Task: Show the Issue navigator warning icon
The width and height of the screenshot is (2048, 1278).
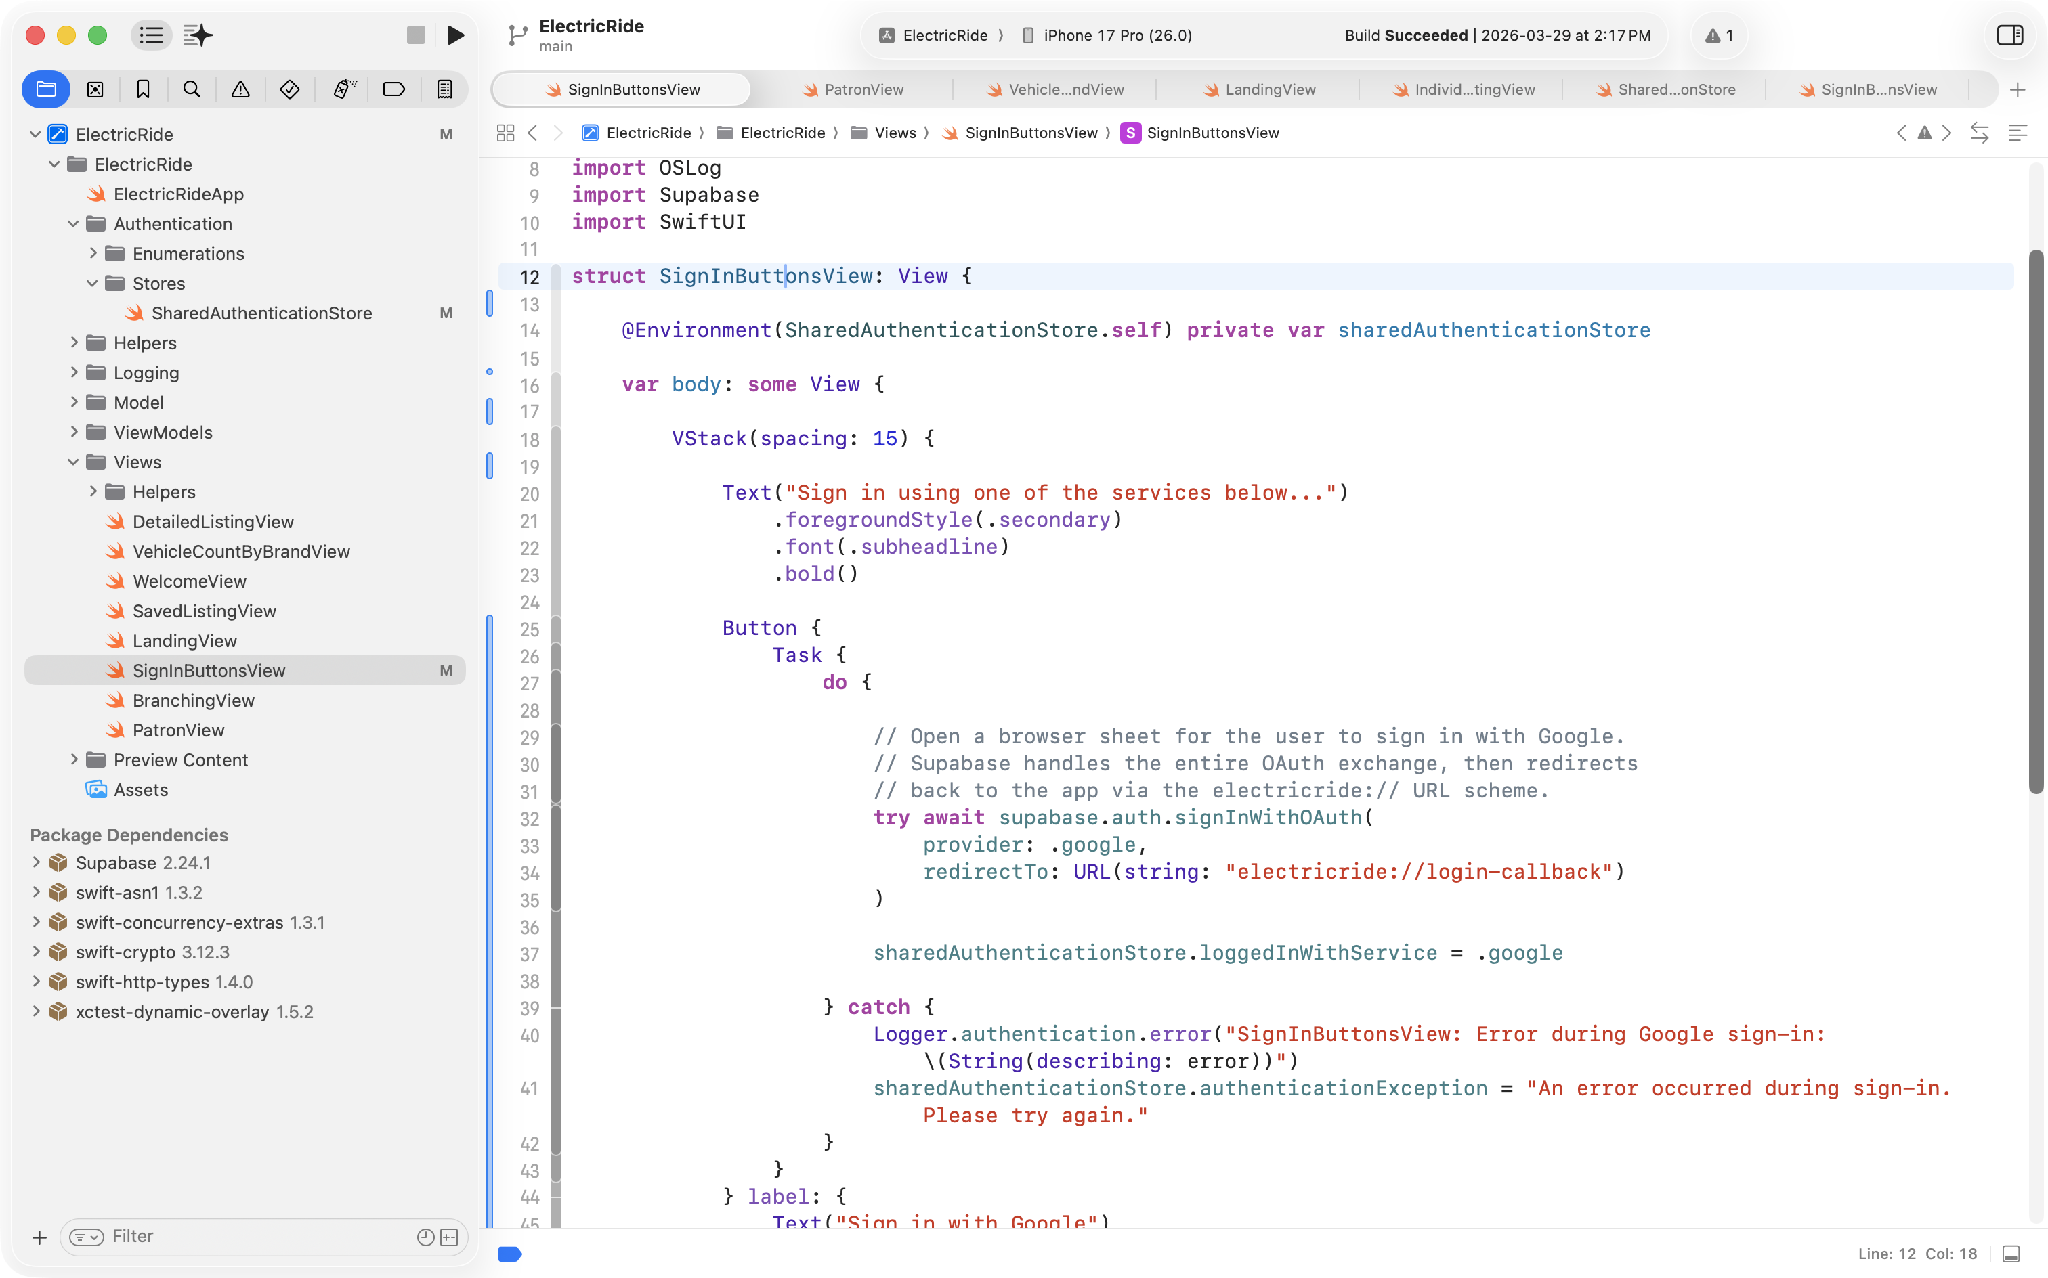Action: (x=241, y=89)
